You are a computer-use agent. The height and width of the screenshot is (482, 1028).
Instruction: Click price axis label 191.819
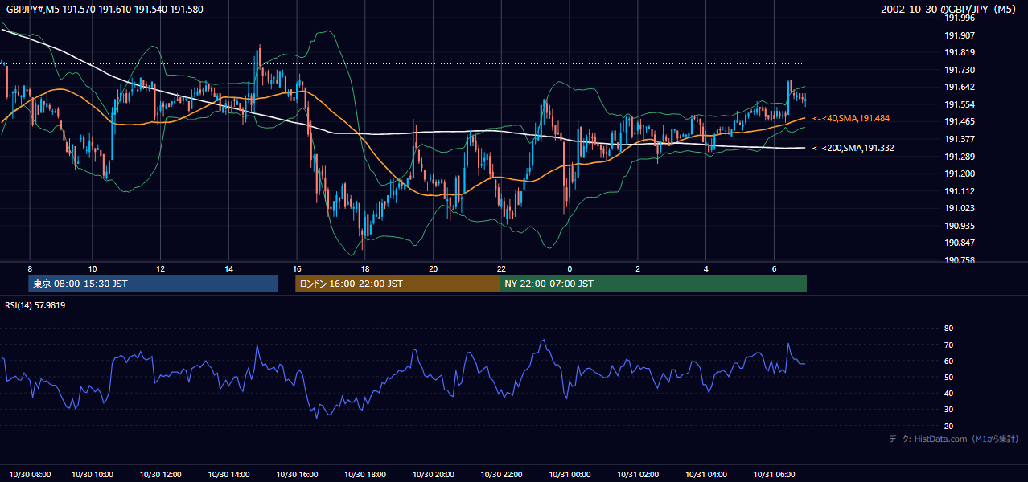[x=959, y=53]
